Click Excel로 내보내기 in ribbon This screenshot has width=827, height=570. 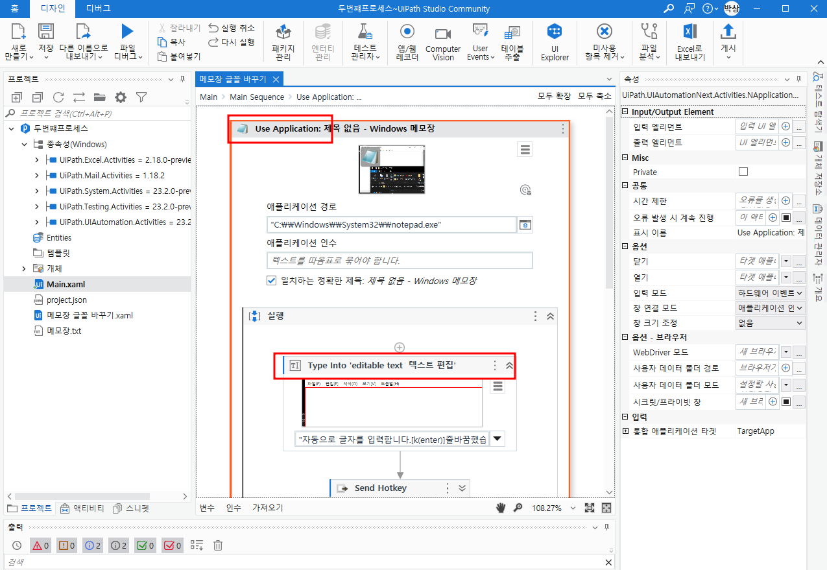(x=689, y=43)
